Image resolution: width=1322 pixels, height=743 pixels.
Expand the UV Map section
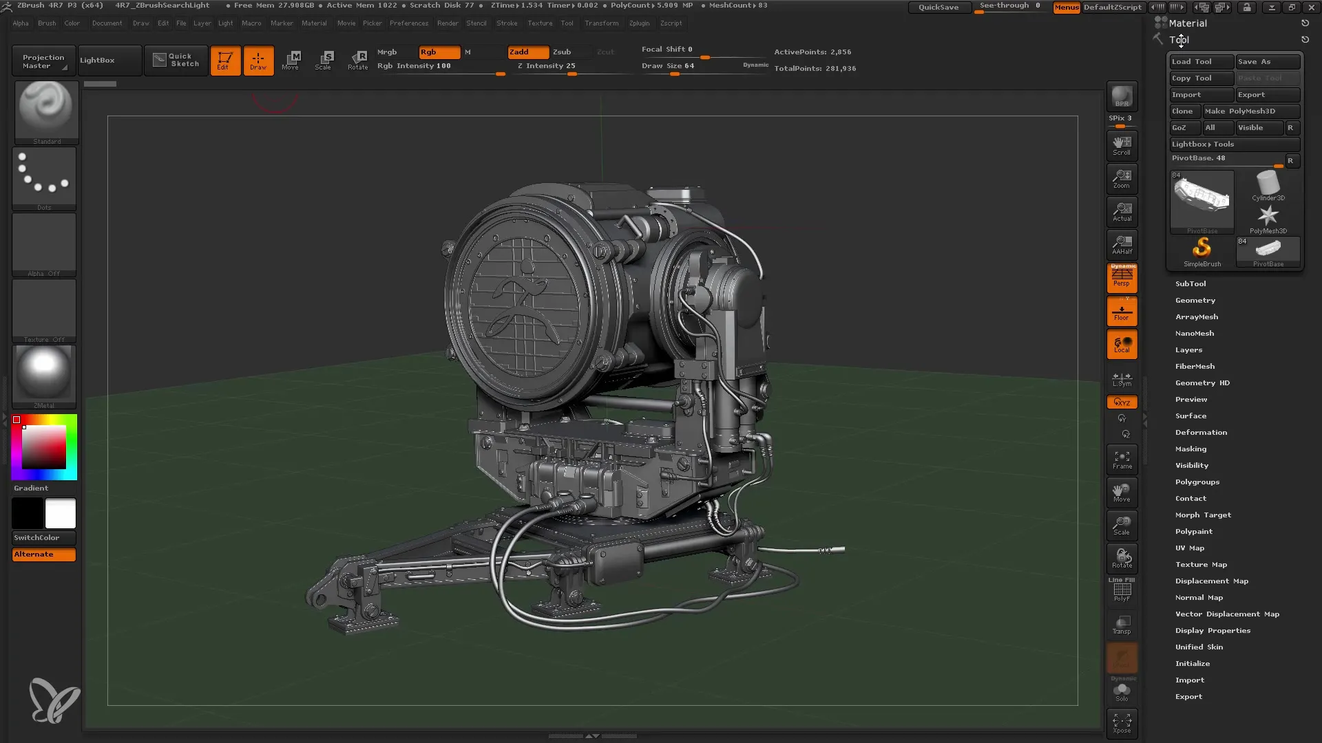coord(1190,548)
